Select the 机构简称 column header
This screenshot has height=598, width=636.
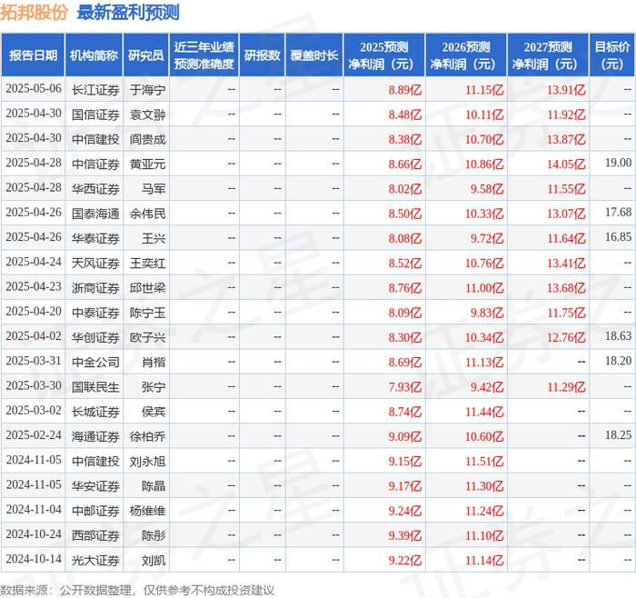(94, 55)
